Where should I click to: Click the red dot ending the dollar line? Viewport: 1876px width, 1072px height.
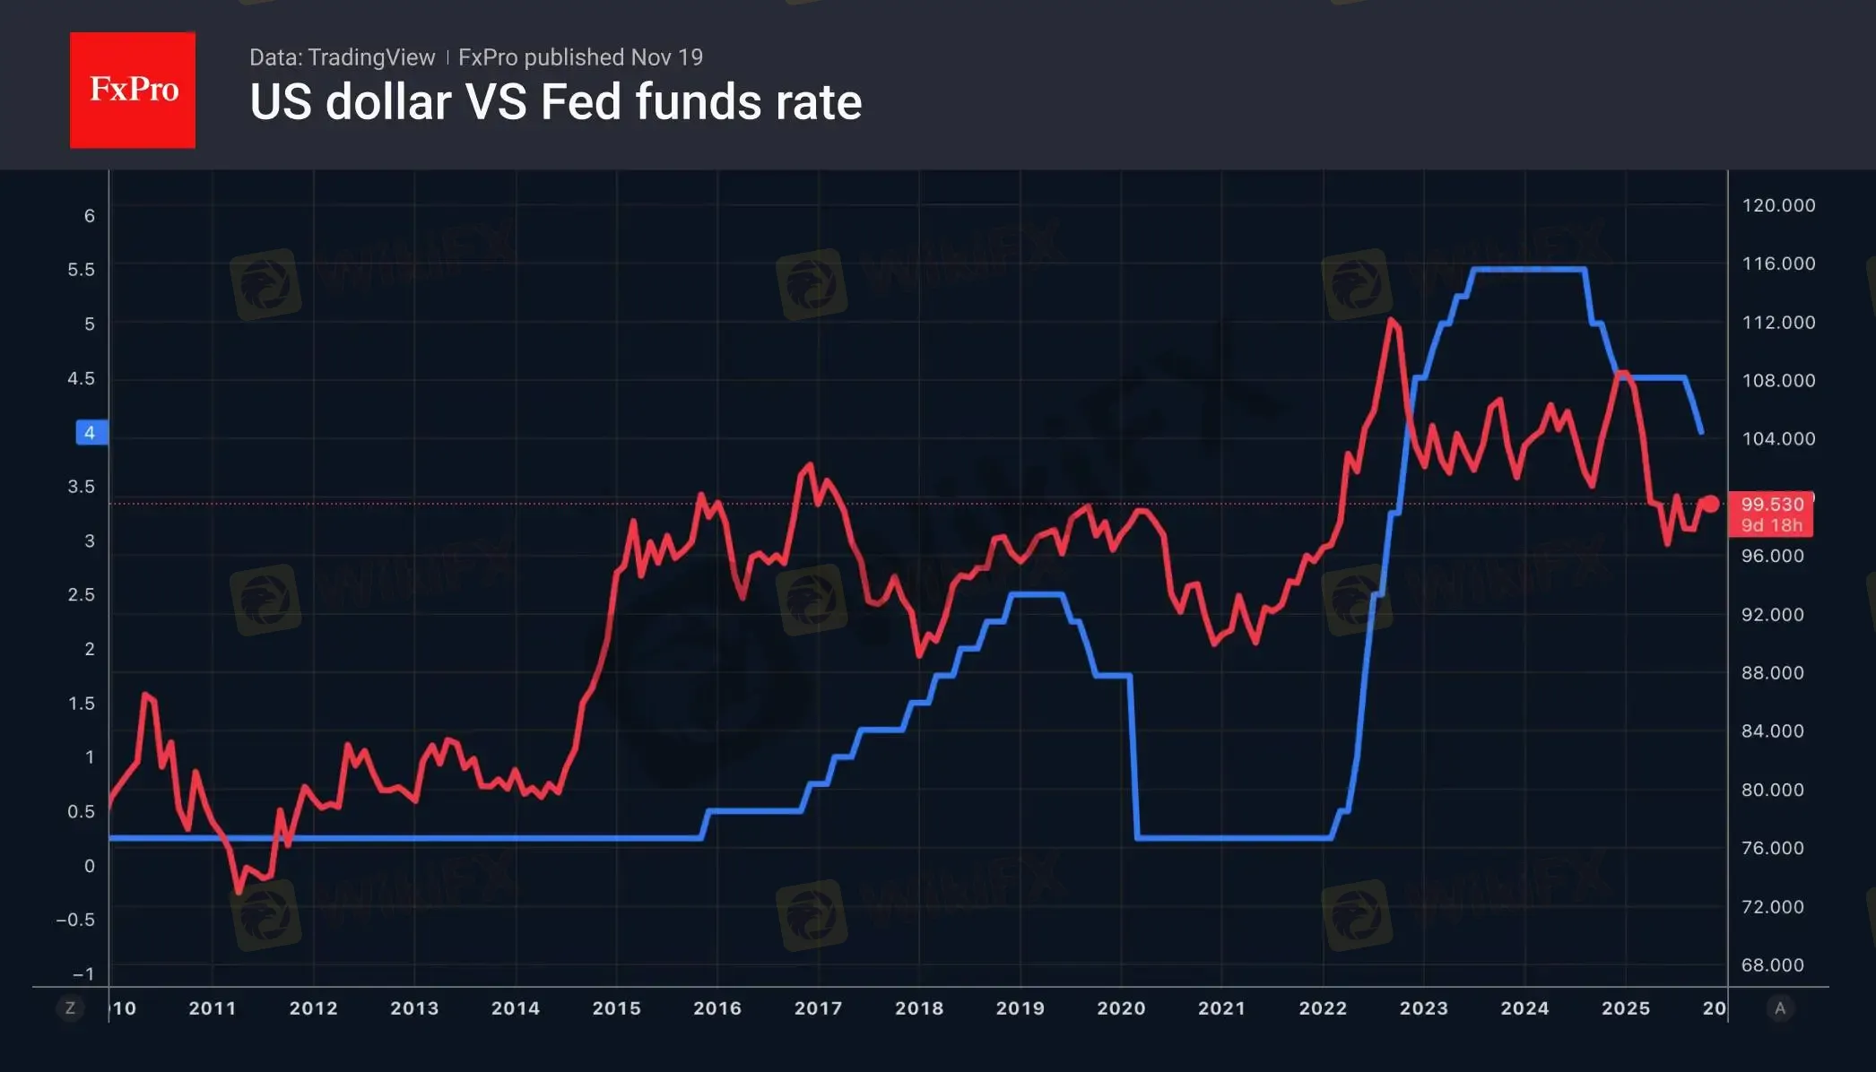coord(1711,504)
